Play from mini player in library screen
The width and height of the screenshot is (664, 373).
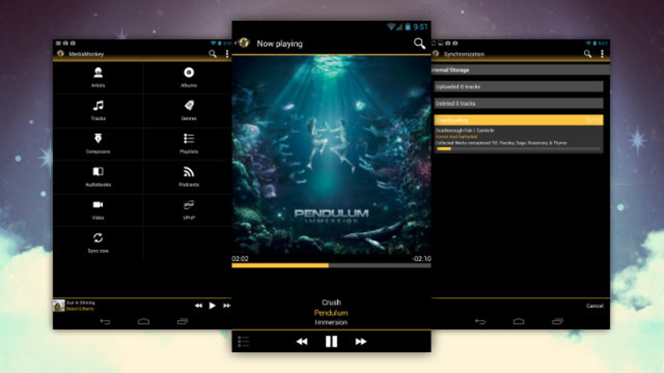(212, 306)
